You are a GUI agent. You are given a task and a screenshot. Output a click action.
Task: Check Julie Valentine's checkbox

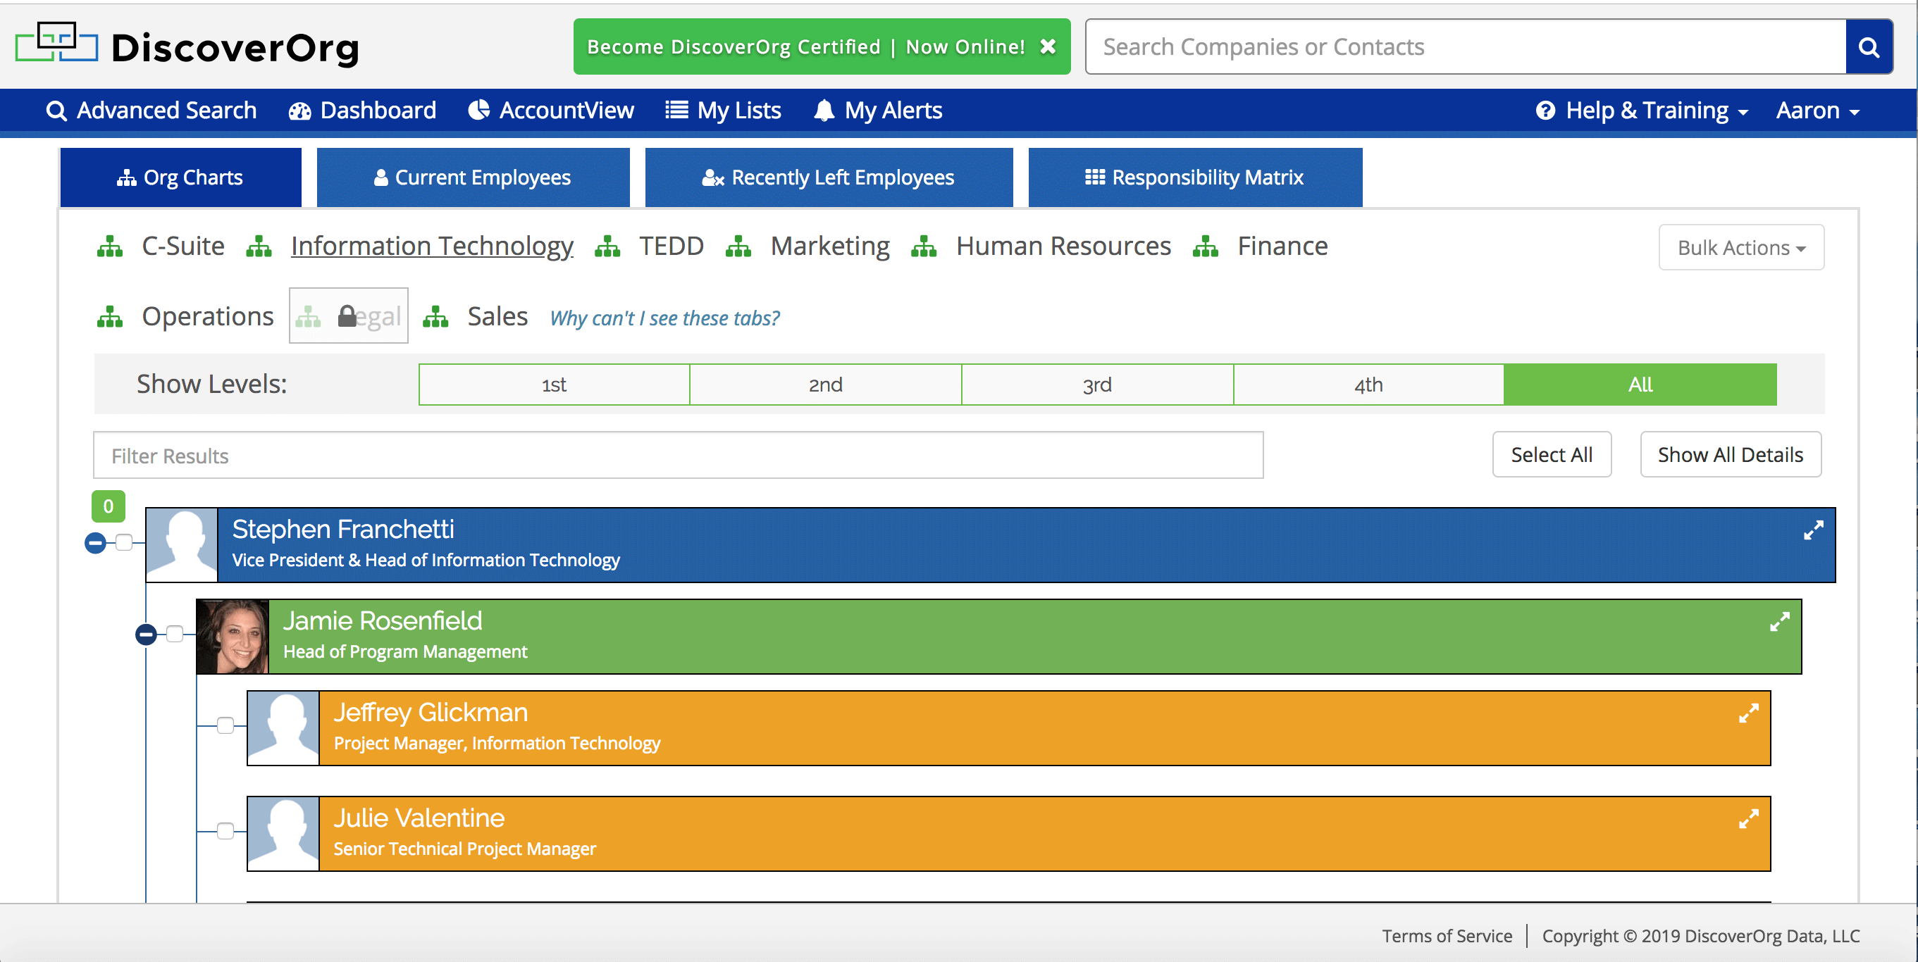[x=225, y=831]
